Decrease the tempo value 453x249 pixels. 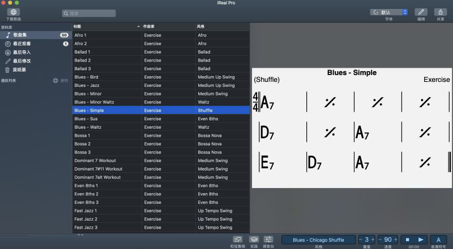point(380,240)
